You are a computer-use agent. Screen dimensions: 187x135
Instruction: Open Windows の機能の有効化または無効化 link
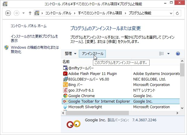(35, 49)
